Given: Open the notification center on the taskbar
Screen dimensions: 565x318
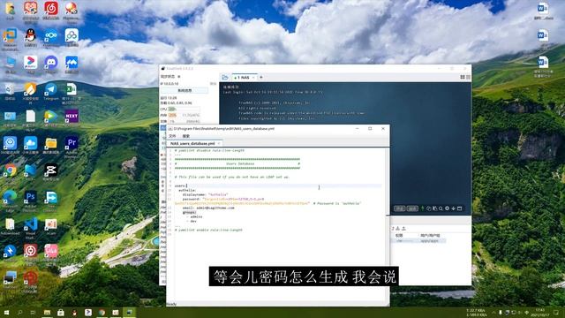Looking at the screenshot, I should click(556, 312).
